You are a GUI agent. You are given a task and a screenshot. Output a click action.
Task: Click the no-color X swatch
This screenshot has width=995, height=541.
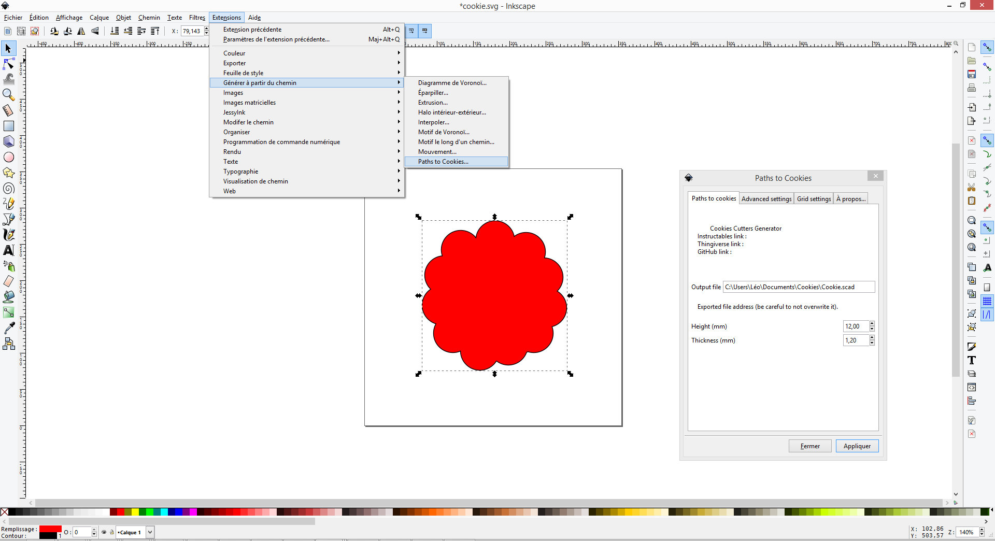[4, 512]
